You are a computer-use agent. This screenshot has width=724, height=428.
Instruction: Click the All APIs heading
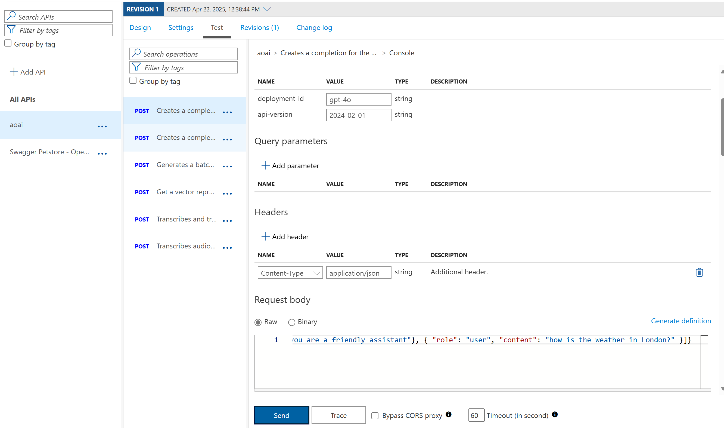23,99
